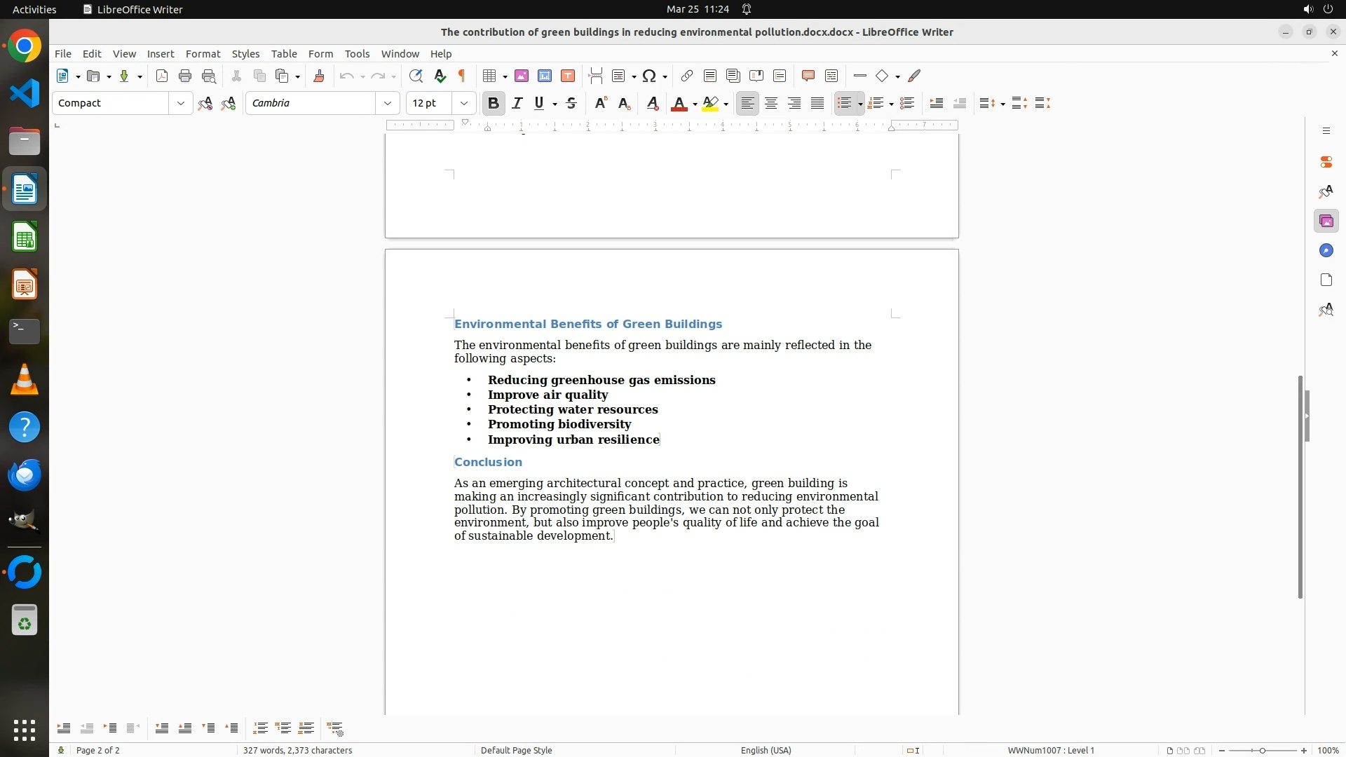Click the Insert Table icon
Viewport: 1346px width, 757px height.
(490, 76)
